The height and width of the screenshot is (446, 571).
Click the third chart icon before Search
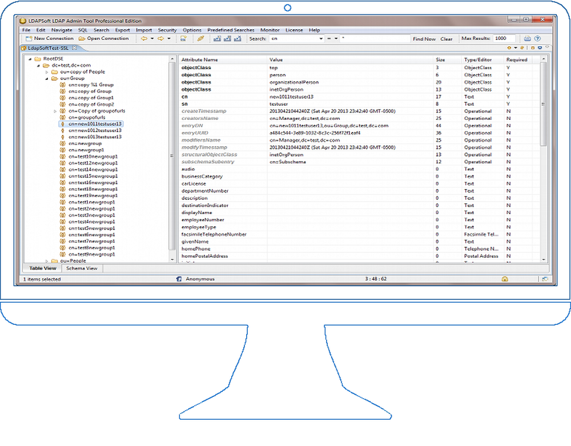click(x=238, y=39)
